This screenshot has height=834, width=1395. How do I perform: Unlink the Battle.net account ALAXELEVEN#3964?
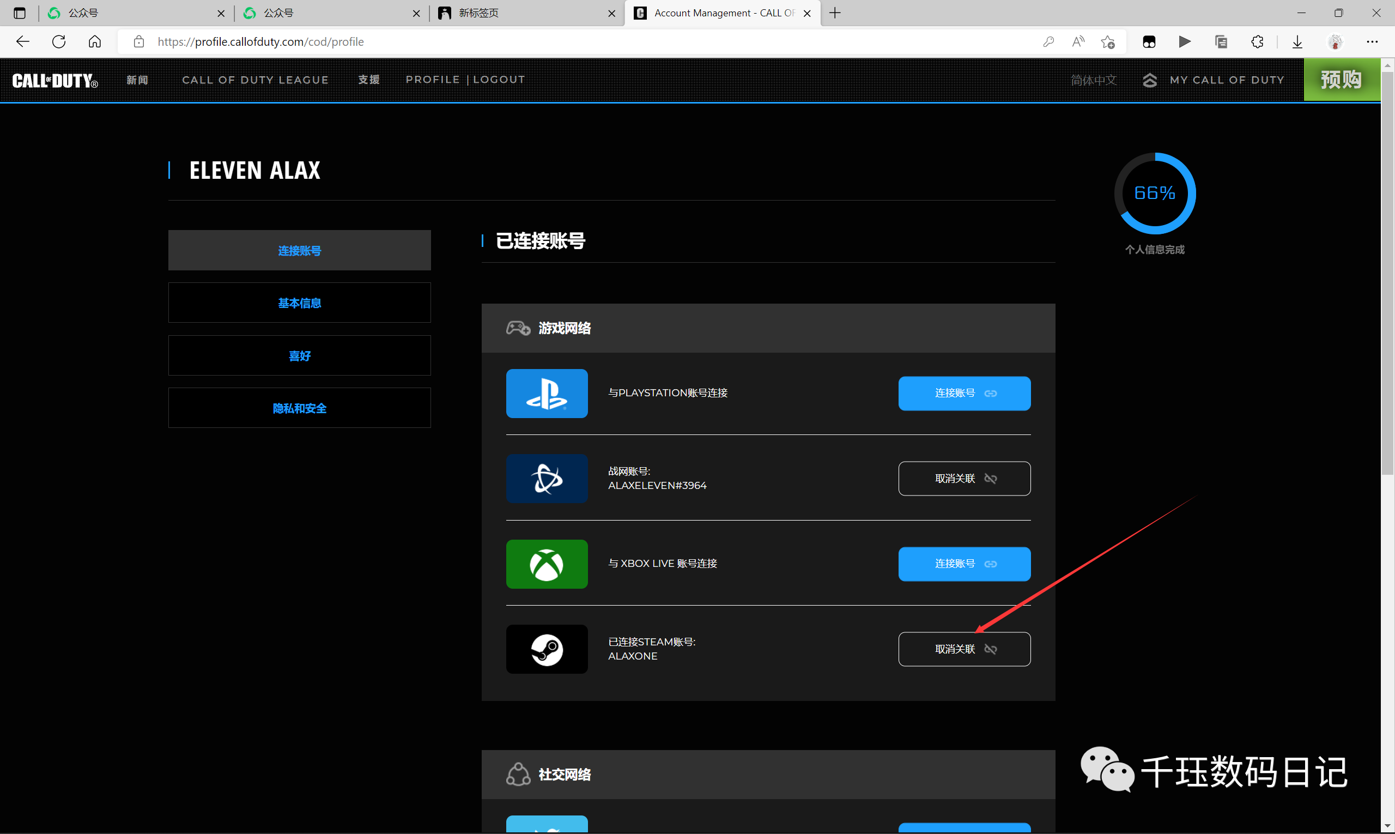(964, 479)
